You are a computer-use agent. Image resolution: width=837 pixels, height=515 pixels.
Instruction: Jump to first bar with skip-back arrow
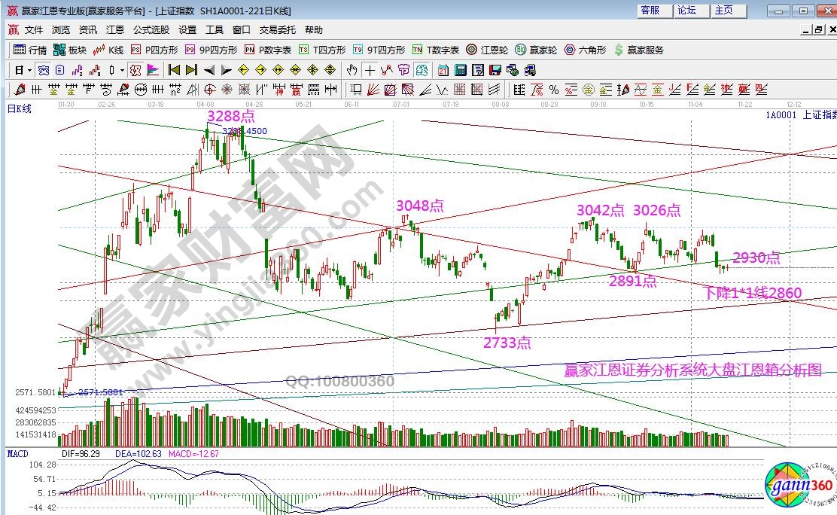click(174, 70)
